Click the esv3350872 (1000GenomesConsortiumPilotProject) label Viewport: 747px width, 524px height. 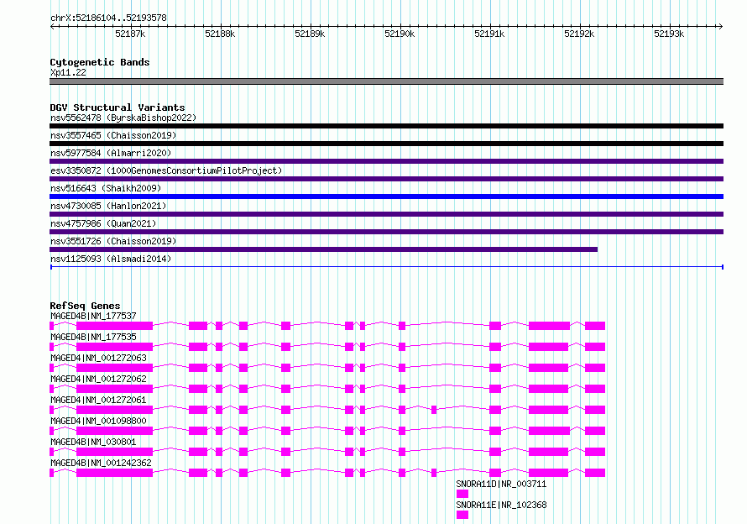(x=166, y=170)
